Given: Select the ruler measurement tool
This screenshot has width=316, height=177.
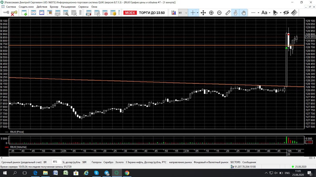Looking at the screenshot, I should 228,13.
